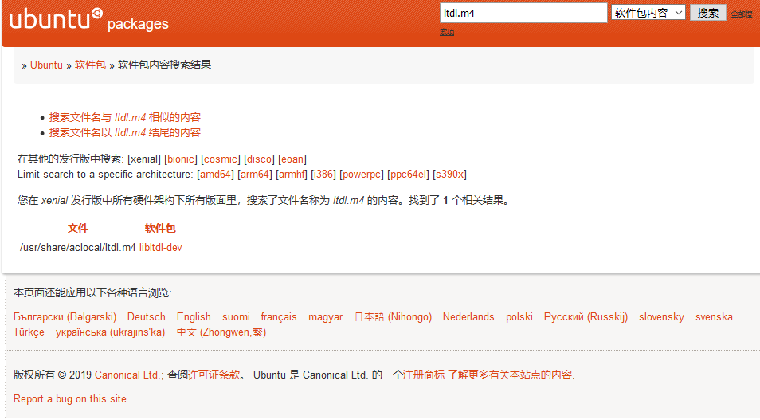The height and width of the screenshot is (420, 760).
Task: Switch page language to Русский (Russkij)
Action: coord(586,316)
